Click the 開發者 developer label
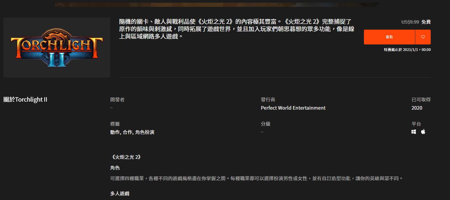This screenshot has height=200, width=450. 117,100
